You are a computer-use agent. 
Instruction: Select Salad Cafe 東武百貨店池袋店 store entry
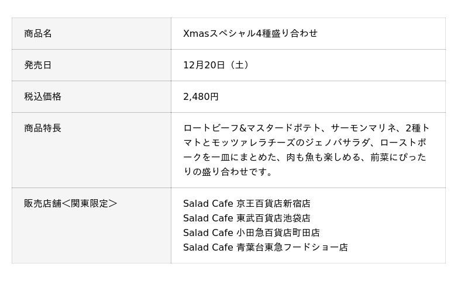(246, 218)
